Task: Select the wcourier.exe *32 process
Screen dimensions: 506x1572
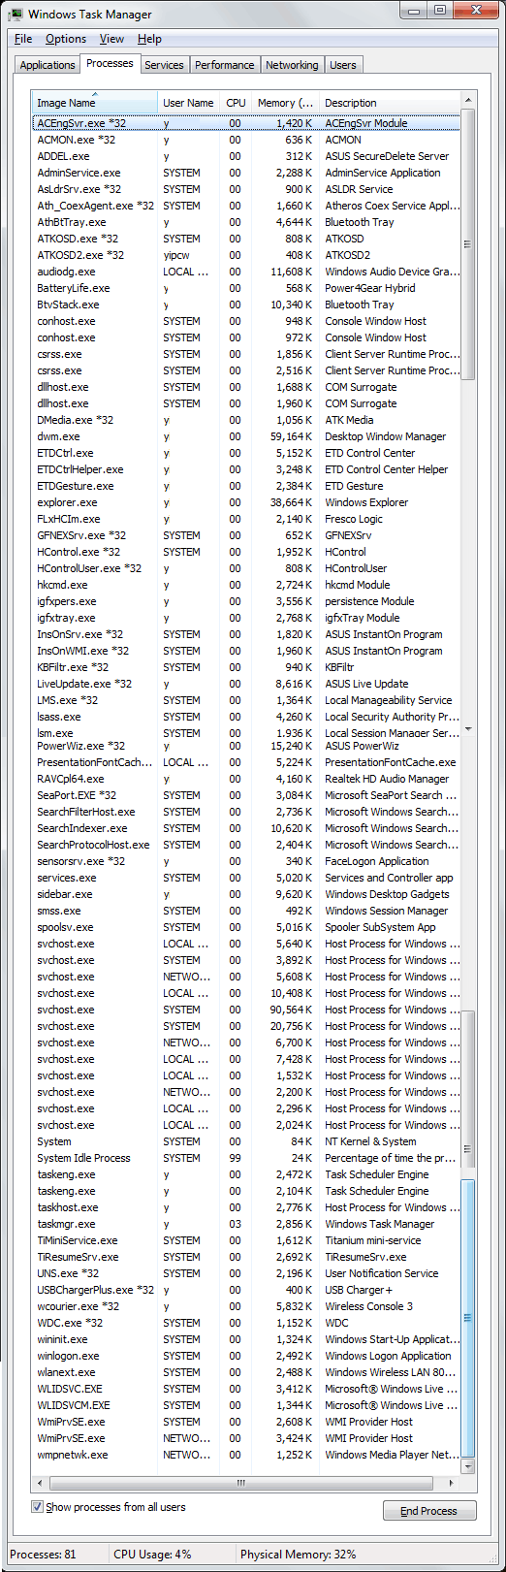Action: click(246, 1306)
